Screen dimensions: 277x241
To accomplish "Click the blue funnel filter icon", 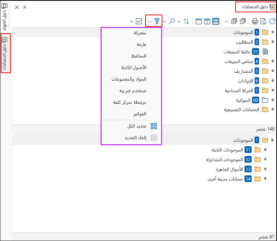I will pyautogui.click(x=157, y=21).
